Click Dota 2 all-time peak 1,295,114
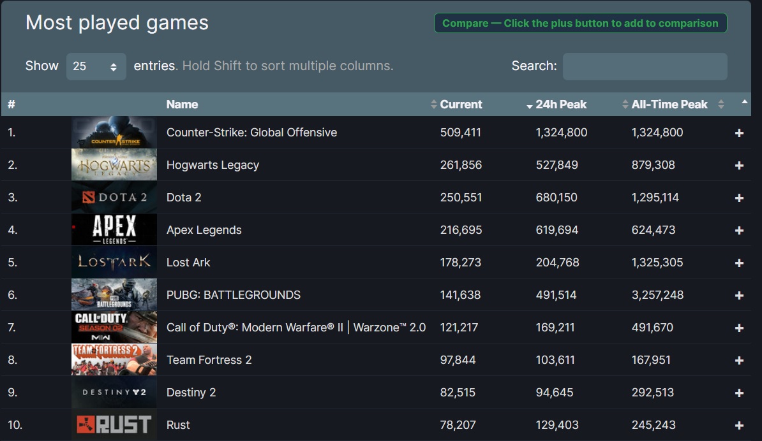Viewport: 762px width, 441px height. (655, 198)
